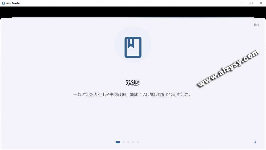Click the www.aizysy.com watermark text
Image resolution: width=266 pixels, height=150 pixels.
[x=229, y=68]
